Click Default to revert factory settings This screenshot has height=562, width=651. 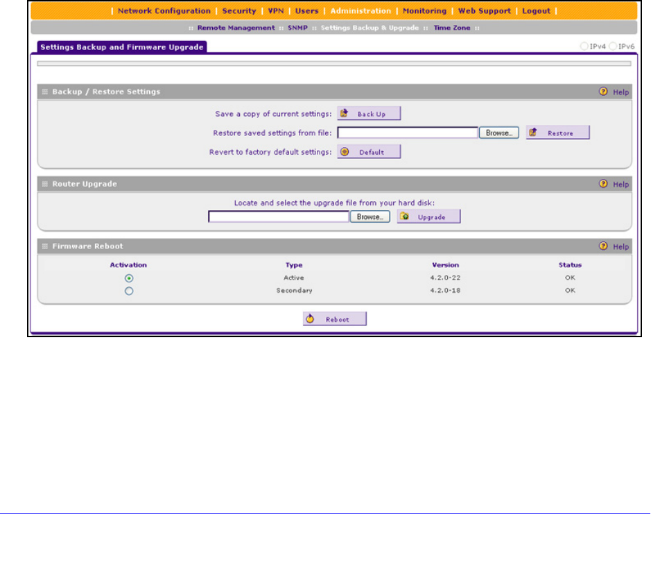click(x=369, y=152)
